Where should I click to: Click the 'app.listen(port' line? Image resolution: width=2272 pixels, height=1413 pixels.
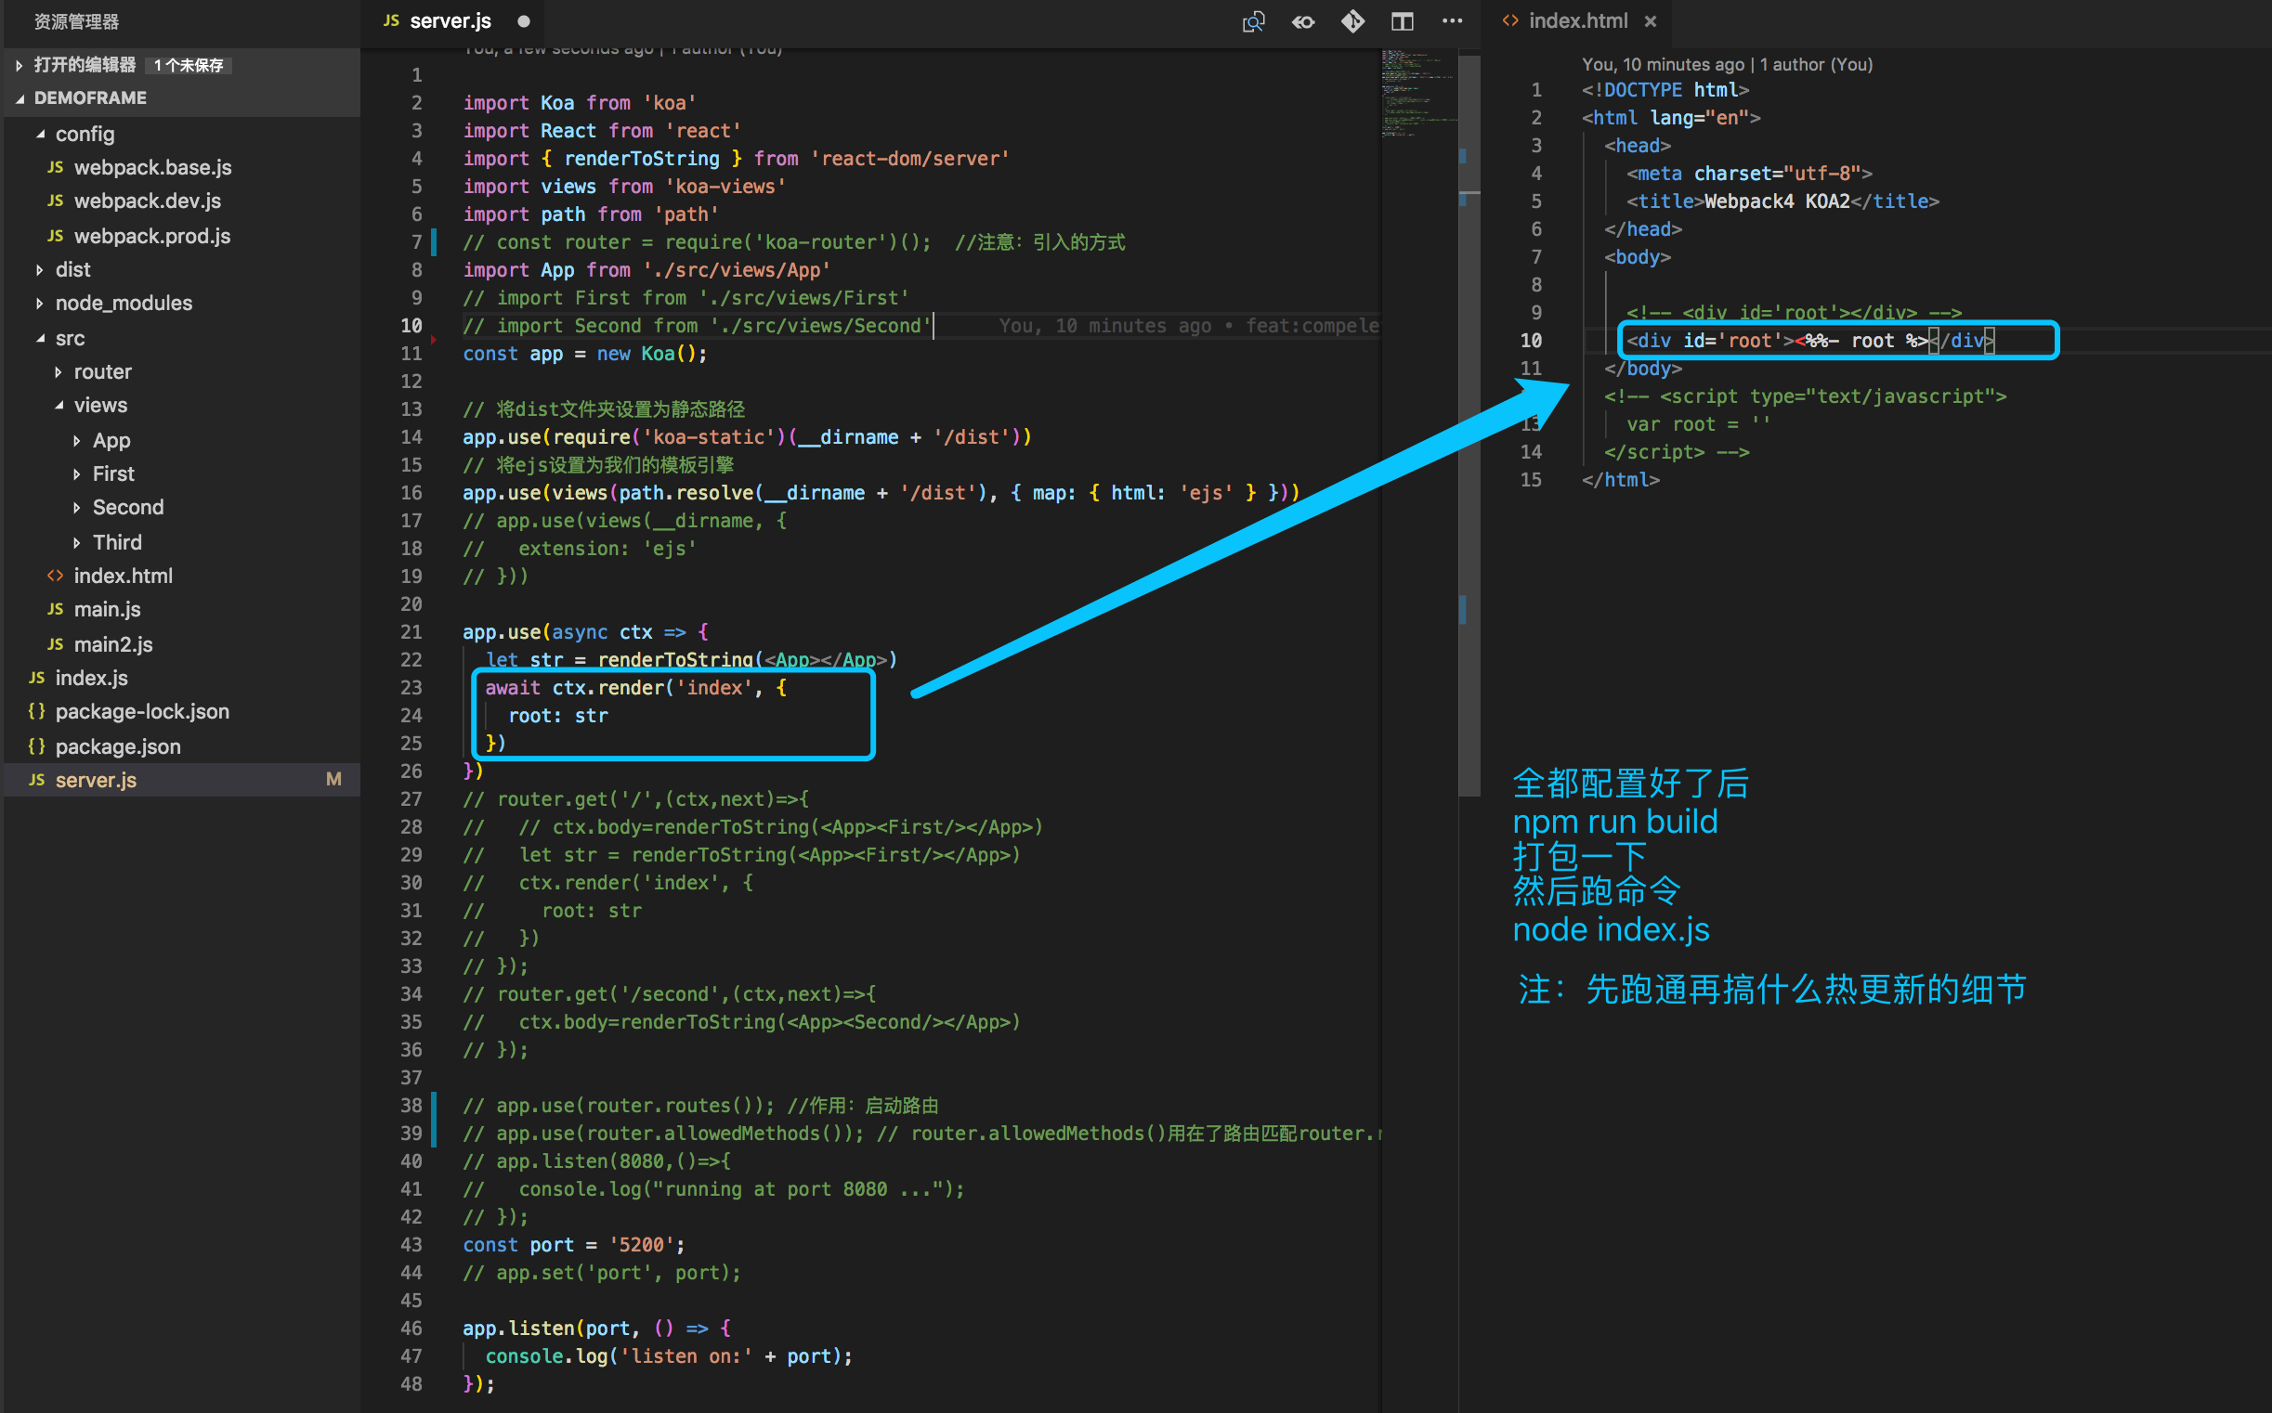596,1328
